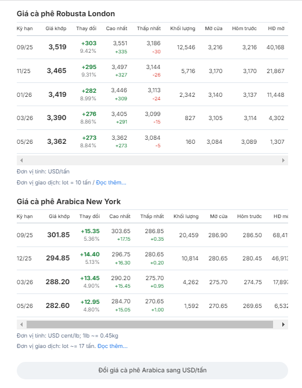Click 'Hôm trước' header in Arabica table

coord(249,216)
